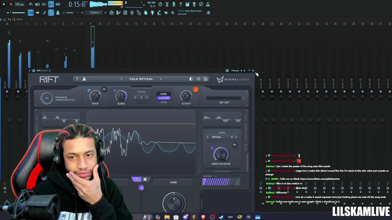Toggle loop recording icon
The image size is (392, 220).
coord(58,4)
